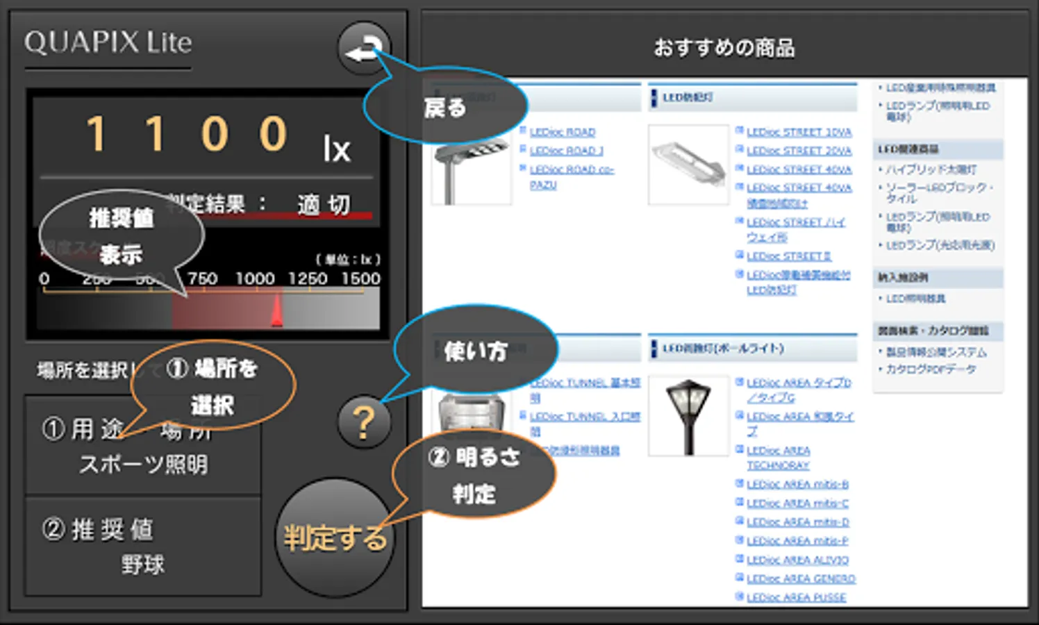Open the LED street light thumbnail
The height and width of the screenshot is (625, 1039).
pyautogui.click(x=688, y=165)
